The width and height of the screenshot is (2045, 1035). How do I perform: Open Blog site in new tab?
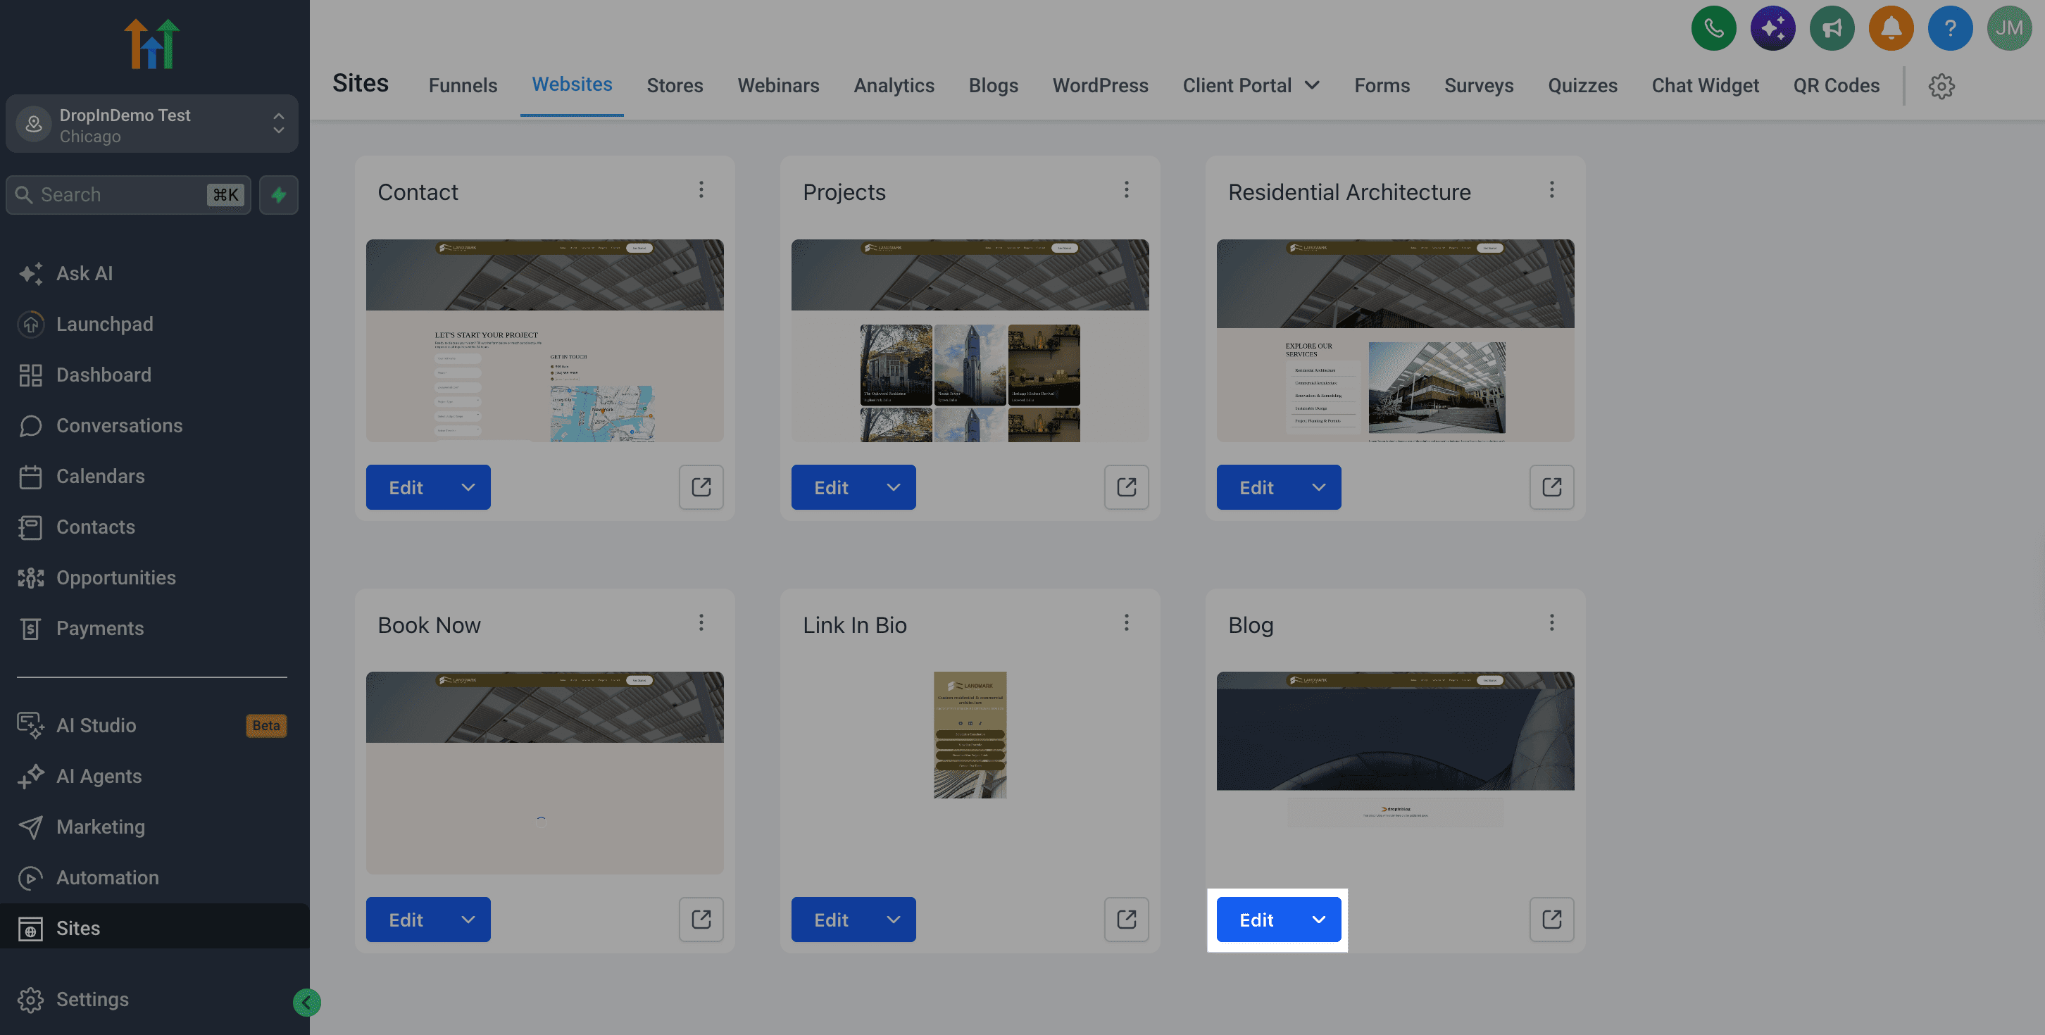click(x=1551, y=919)
